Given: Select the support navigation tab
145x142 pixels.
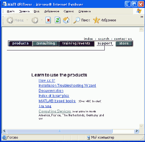Looking at the screenshot, I should (x=105, y=43).
